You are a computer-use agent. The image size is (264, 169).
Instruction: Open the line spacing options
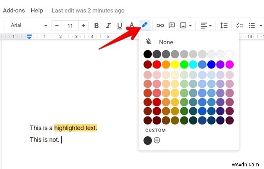coord(224,26)
